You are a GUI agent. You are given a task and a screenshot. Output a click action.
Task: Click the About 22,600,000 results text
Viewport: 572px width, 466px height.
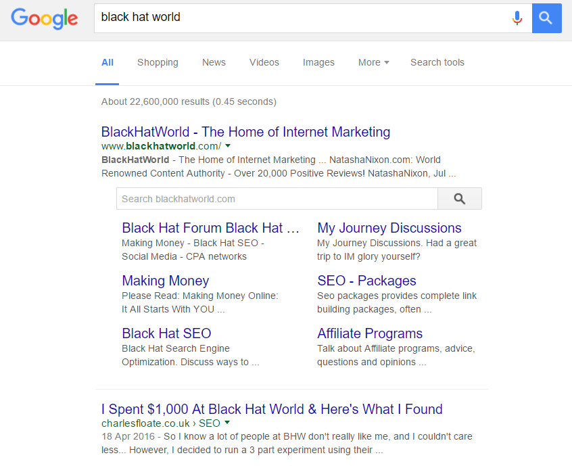click(189, 101)
